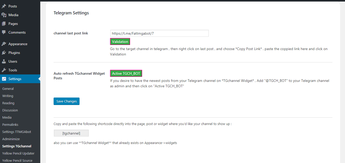Open Adminimize settings page
Screen dimensions: 345x163
point(11,139)
